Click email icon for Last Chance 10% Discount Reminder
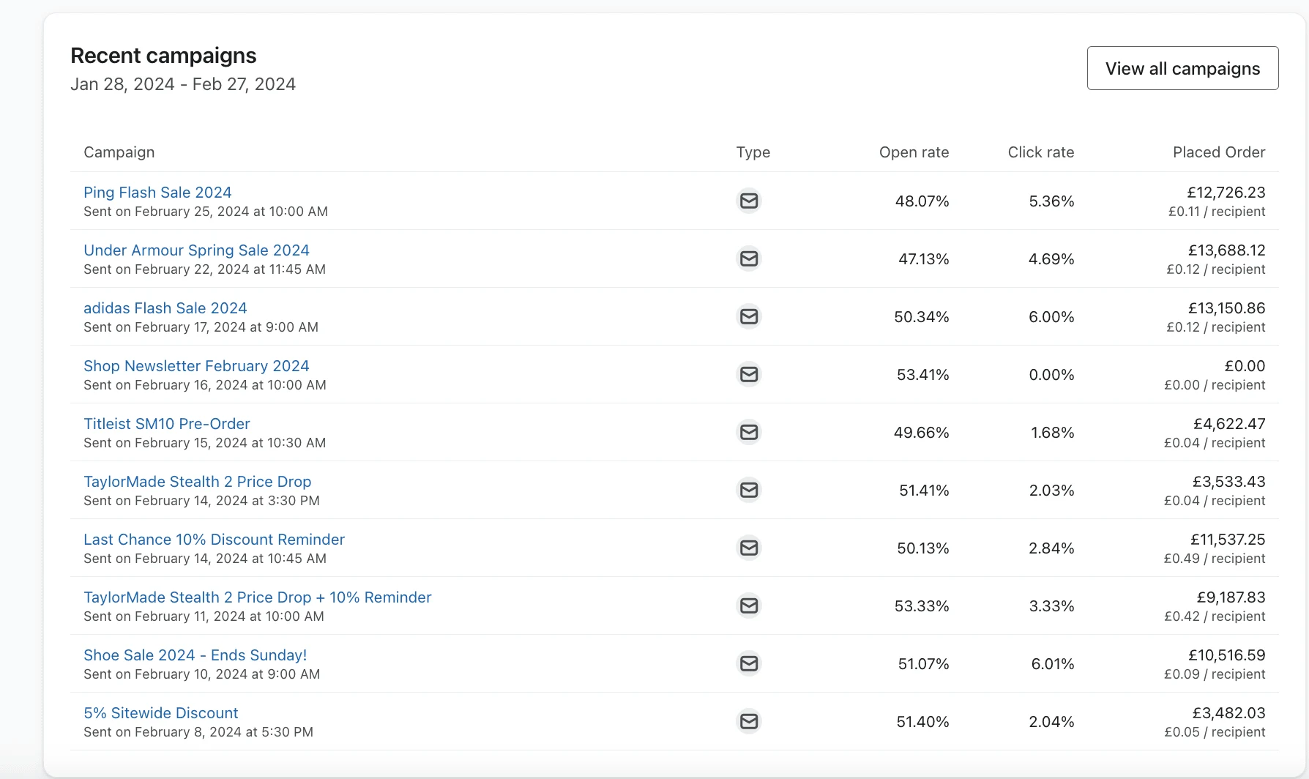 [x=748, y=548]
